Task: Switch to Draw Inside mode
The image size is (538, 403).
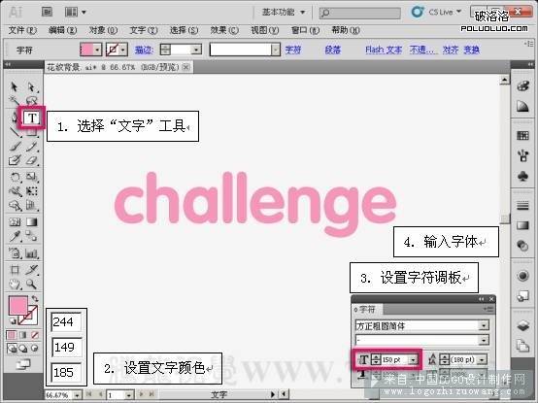Action: (35, 349)
